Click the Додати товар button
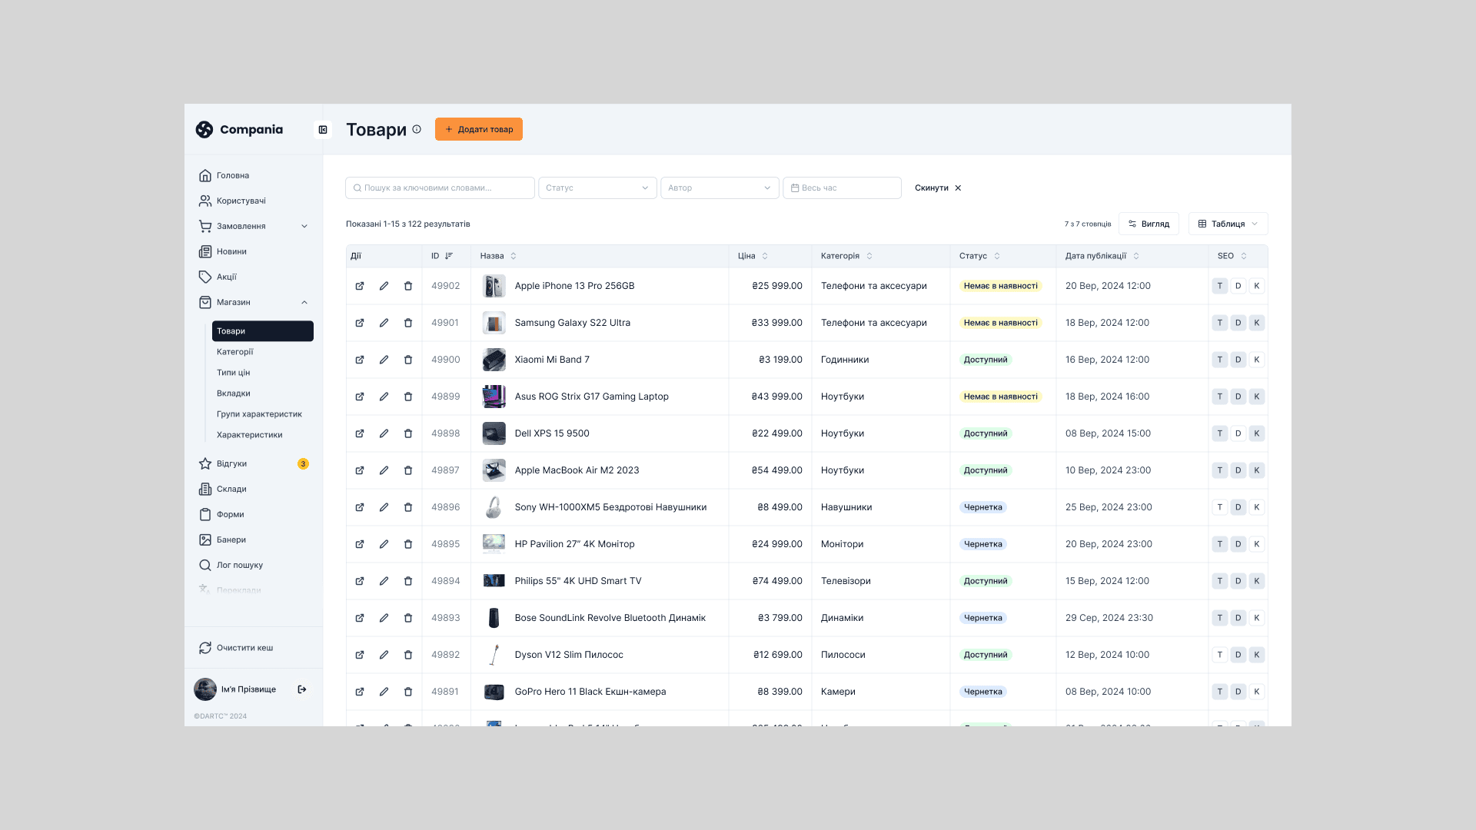The image size is (1476, 830). pyautogui.click(x=478, y=129)
